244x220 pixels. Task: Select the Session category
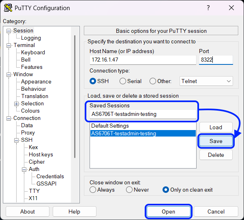click(23, 30)
